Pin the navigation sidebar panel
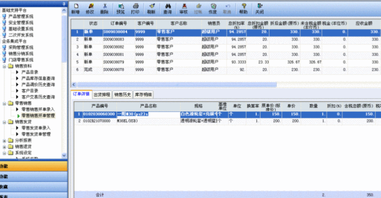This screenshot has width=381, height=198. coord(64,4)
